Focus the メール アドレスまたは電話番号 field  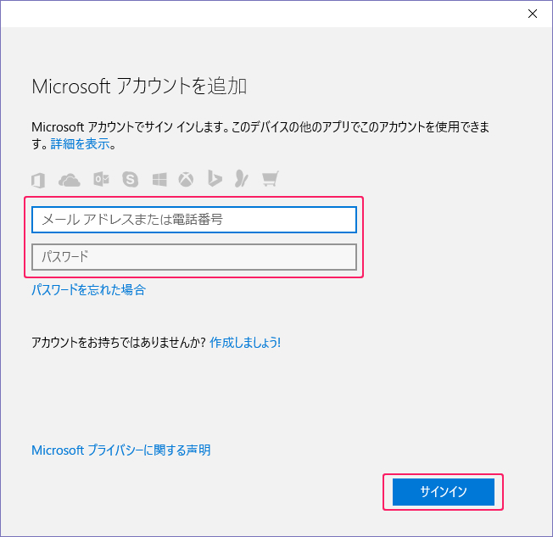coord(194,220)
